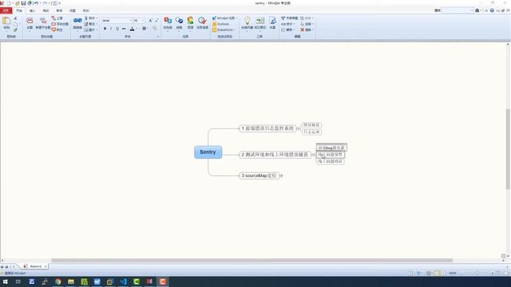
Task: Open the Windows Start menu
Action: (6, 281)
